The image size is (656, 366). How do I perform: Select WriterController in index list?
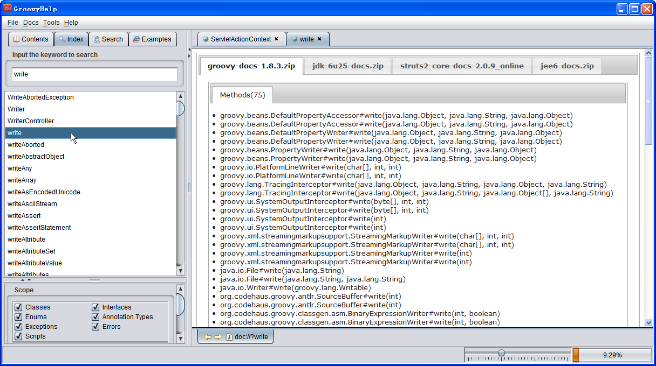pyautogui.click(x=91, y=121)
